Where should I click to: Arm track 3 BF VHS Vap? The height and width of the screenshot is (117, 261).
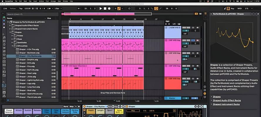click(198, 53)
